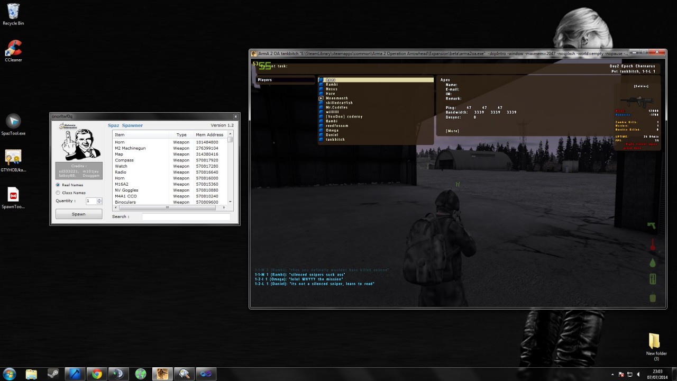Select player Haze in the player list
The image size is (677, 381).
pos(376,94)
